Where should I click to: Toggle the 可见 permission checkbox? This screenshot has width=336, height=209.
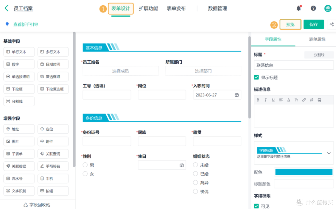pyautogui.click(x=256, y=206)
